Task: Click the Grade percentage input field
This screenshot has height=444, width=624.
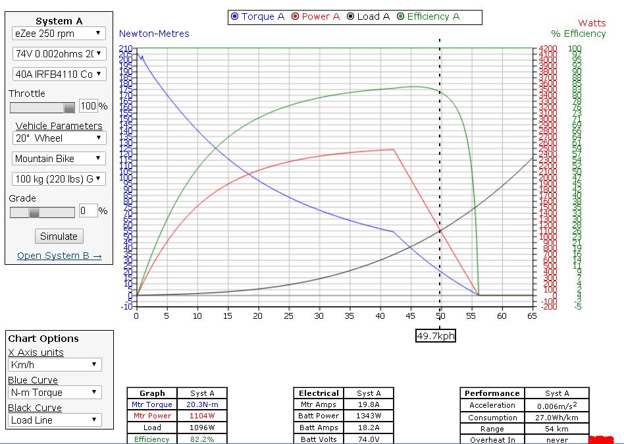Action: pyautogui.click(x=88, y=211)
